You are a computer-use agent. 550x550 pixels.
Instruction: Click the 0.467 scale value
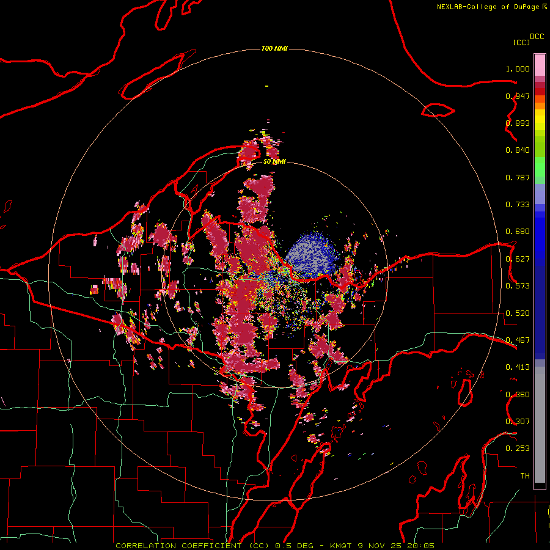[518, 340]
